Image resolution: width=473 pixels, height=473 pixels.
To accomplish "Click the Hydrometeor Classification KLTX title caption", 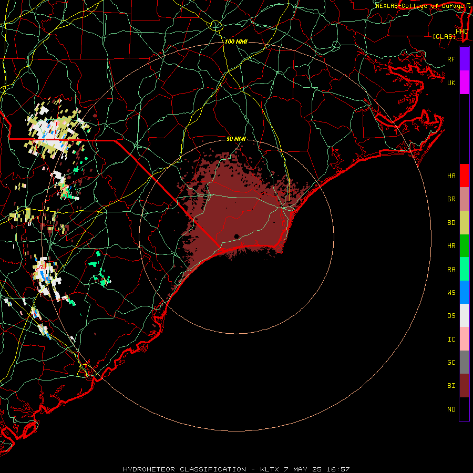I will tap(236, 469).
